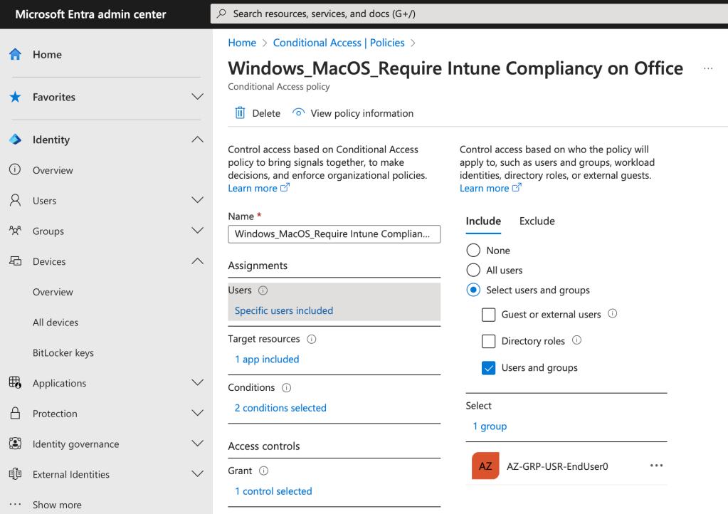
Task: Select the All users radio button
Action: (x=473, y=271)
